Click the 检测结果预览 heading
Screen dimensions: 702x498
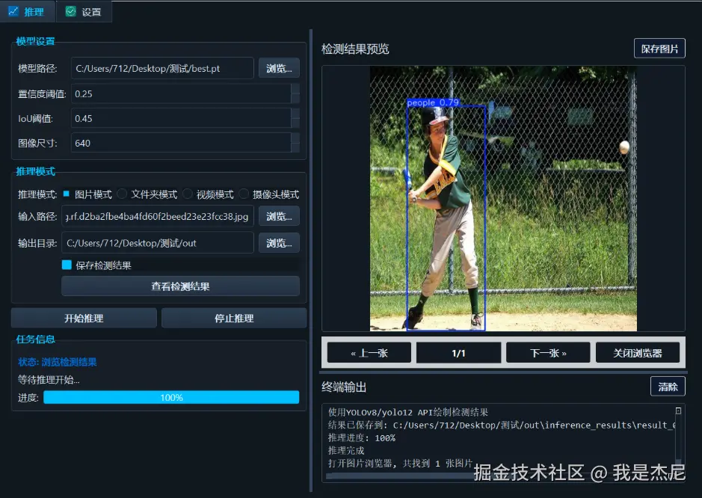click(x=355, y=49)
